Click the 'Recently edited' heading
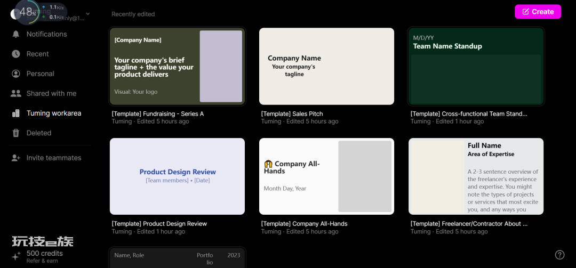 pos(133,14)
